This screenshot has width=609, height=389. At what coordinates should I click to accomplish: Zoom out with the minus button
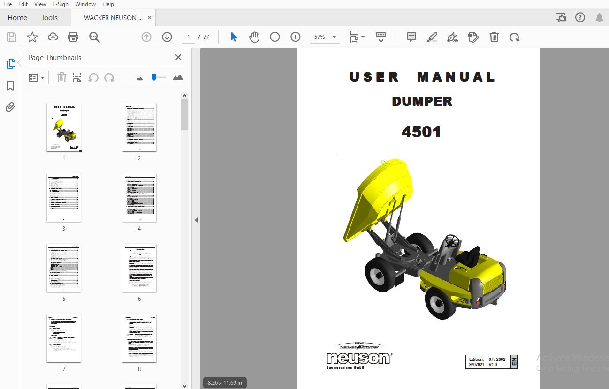(275, 37)
